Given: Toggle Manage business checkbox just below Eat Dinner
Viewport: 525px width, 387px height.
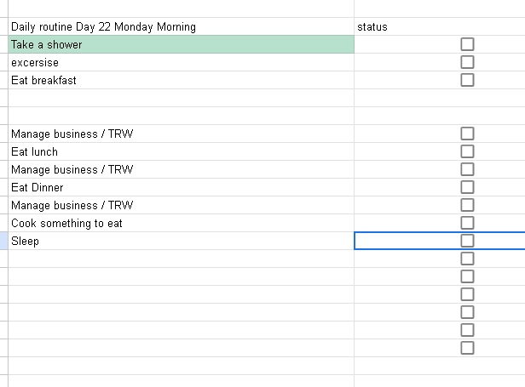Looking at the screenshot, I should pyautogui.click(x=467, y=205).
